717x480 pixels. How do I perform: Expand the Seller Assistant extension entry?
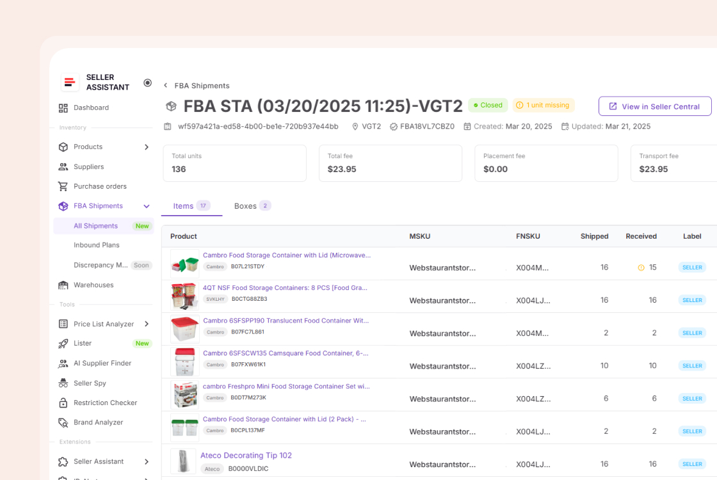click(x=146, y=461)
